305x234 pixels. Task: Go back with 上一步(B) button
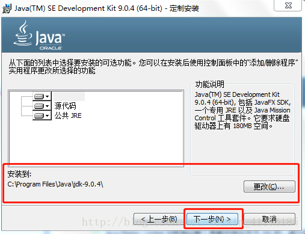[159, 219]
